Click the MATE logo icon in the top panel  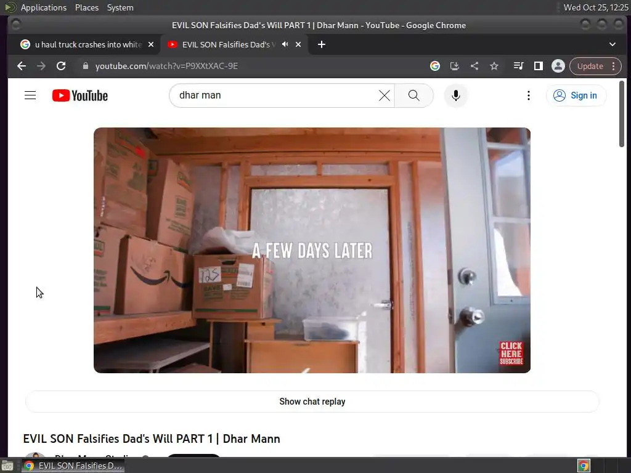(x=10, y=7)
